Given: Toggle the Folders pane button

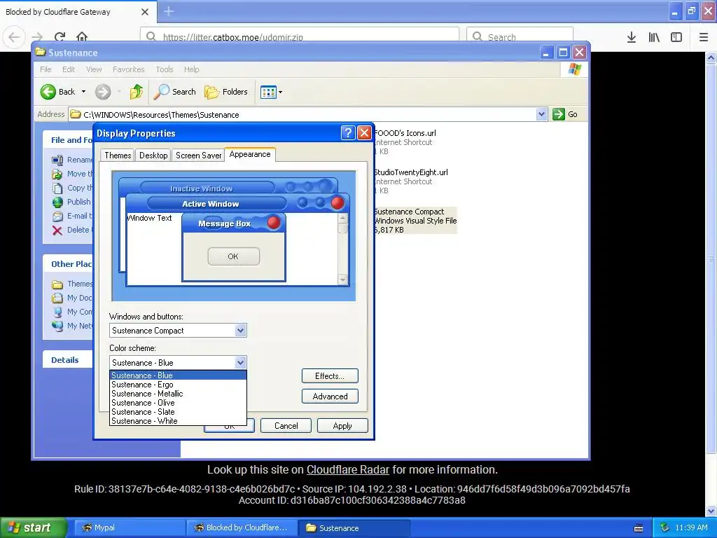Looking at the screenshot, I should coord(226,92).
